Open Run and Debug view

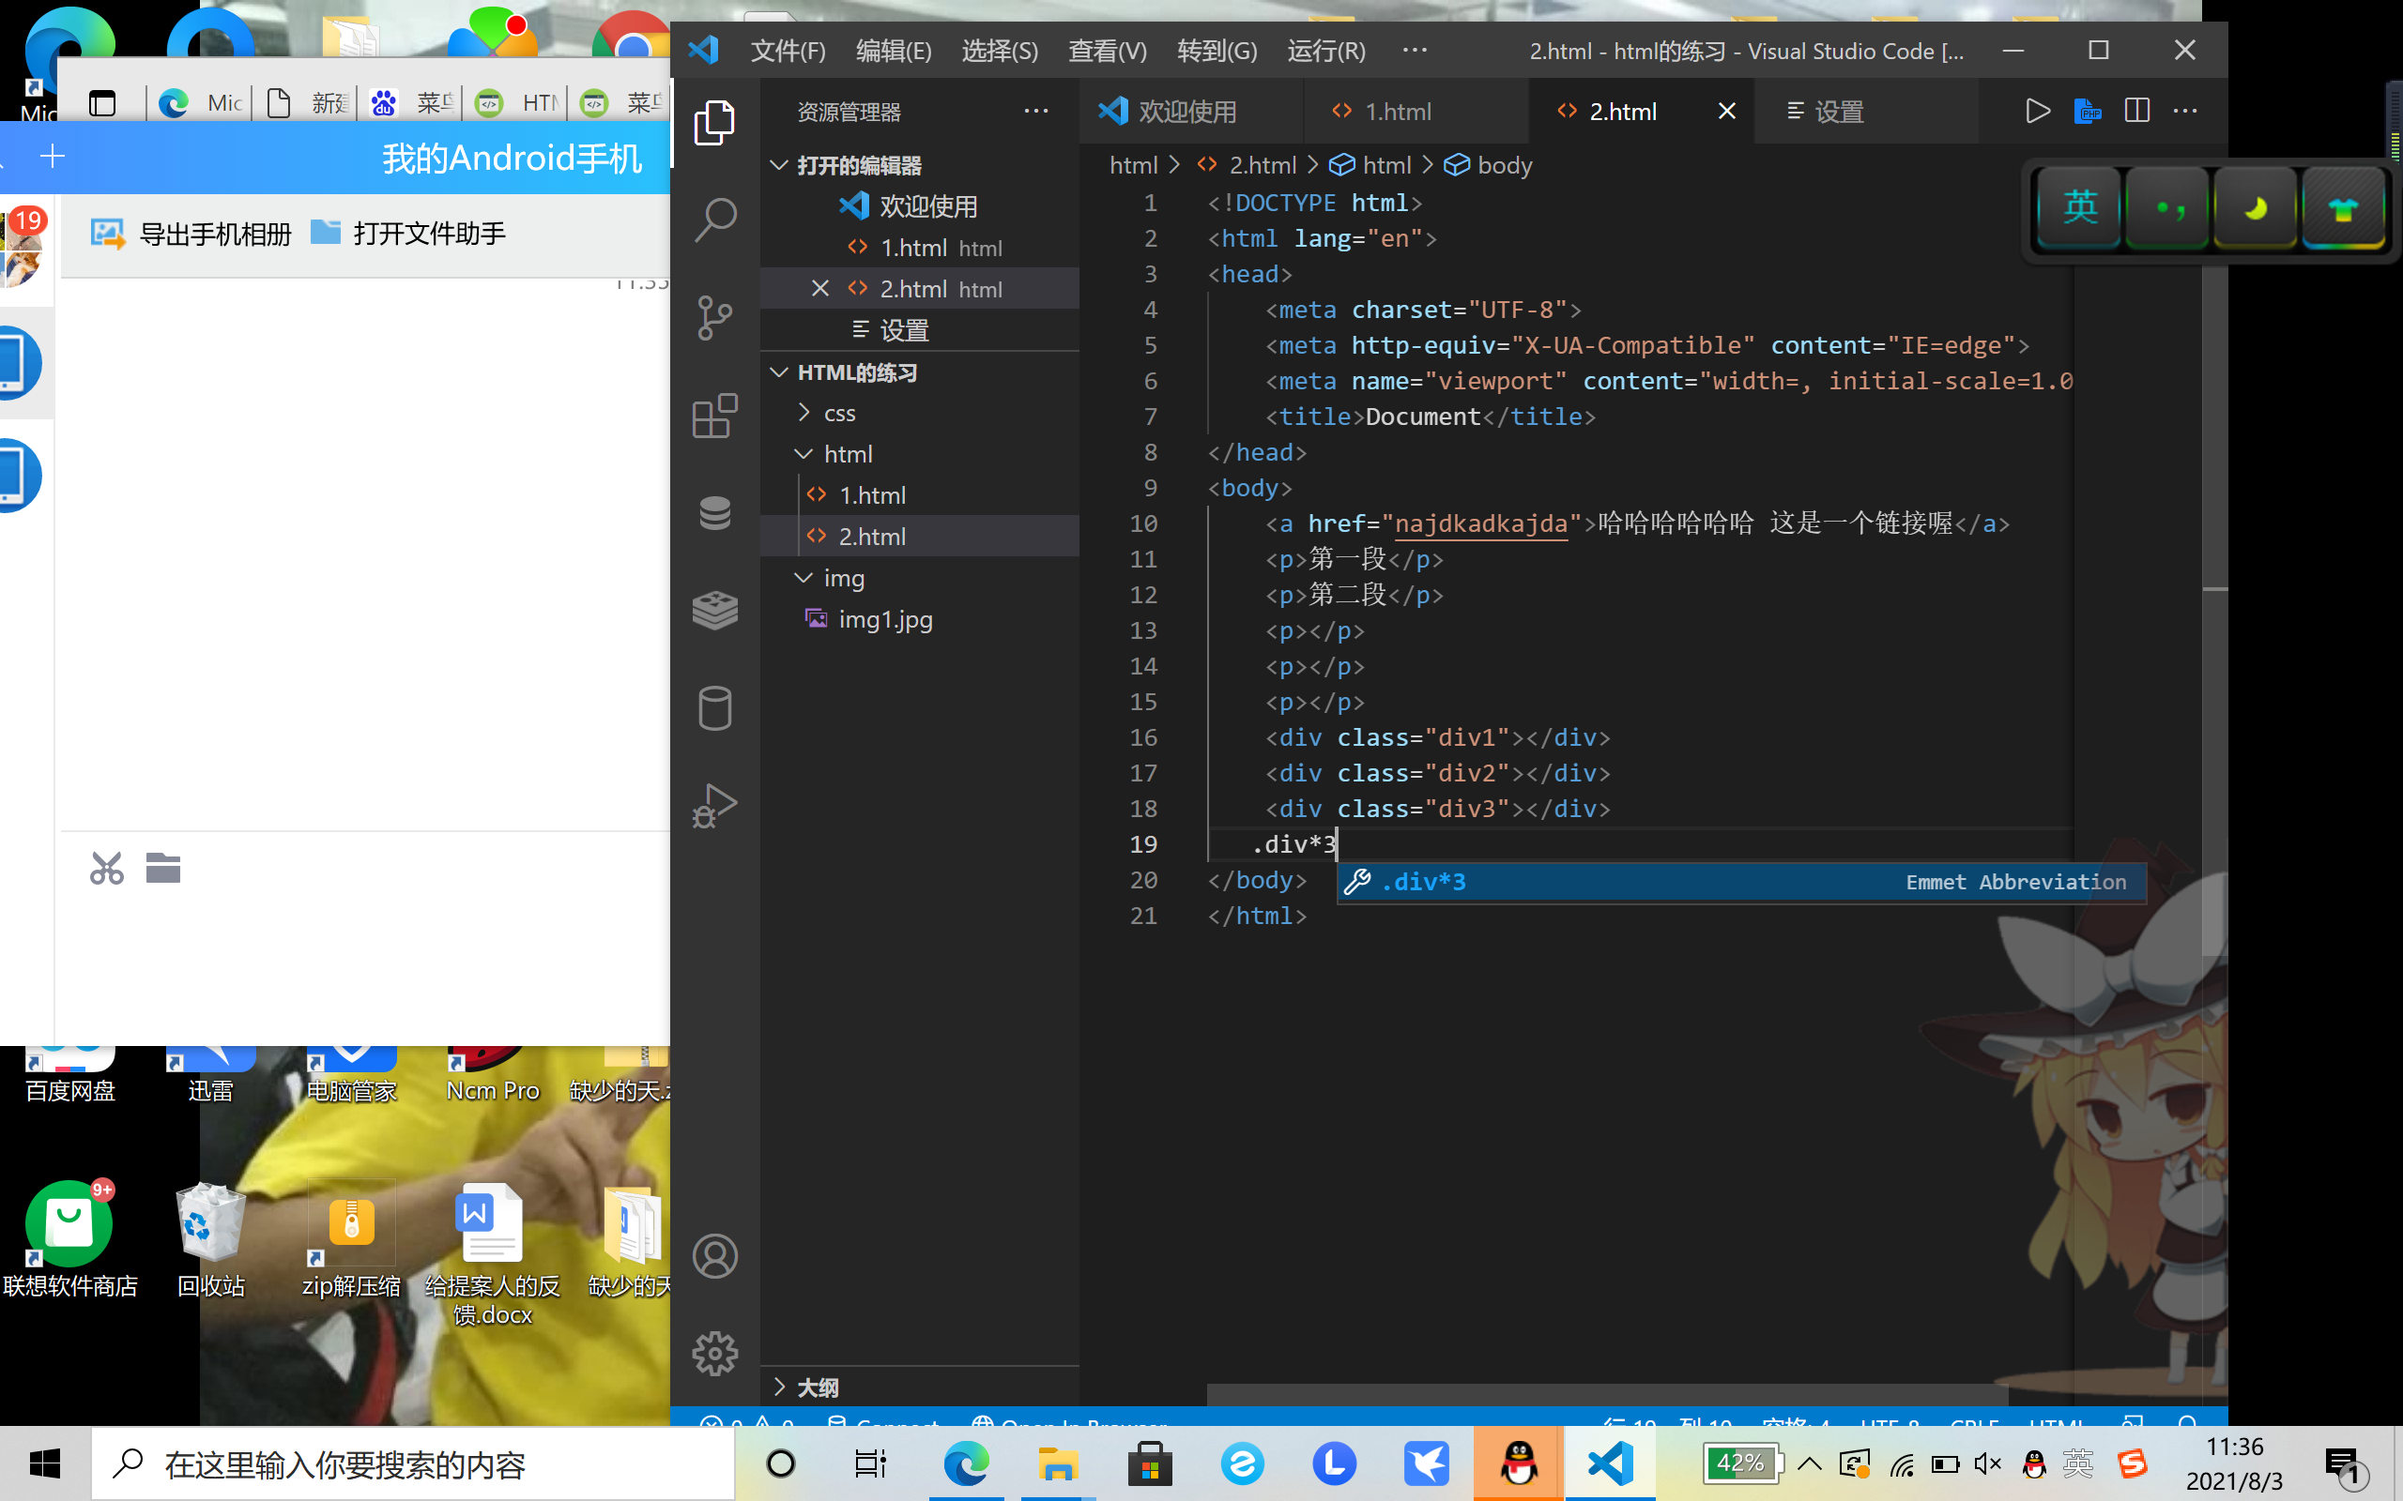tap(714, 805)
